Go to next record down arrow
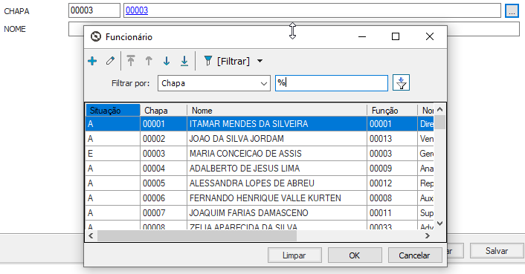 pos(167,61)
